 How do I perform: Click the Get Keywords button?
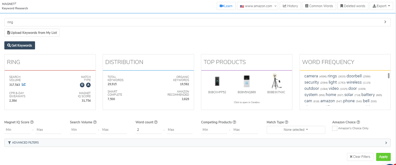[x=20, y=45]
